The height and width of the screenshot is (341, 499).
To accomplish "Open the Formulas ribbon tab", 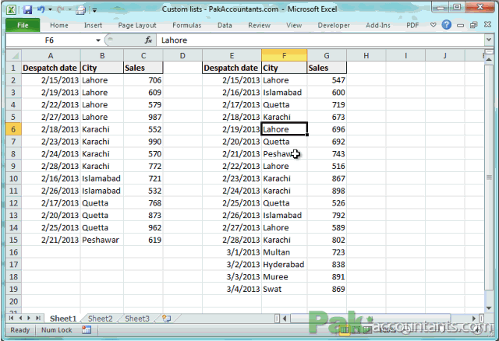I will coord(187,25).
